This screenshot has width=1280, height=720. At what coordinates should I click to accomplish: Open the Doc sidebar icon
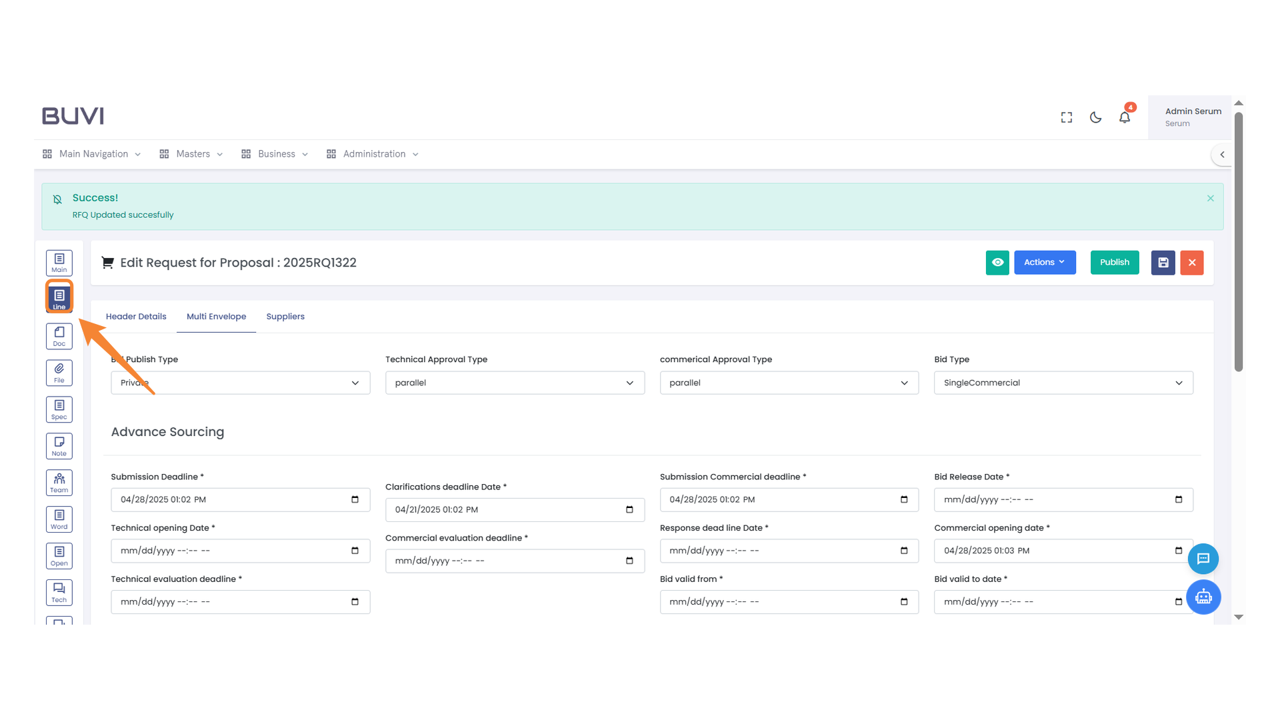tap(59, 336)
